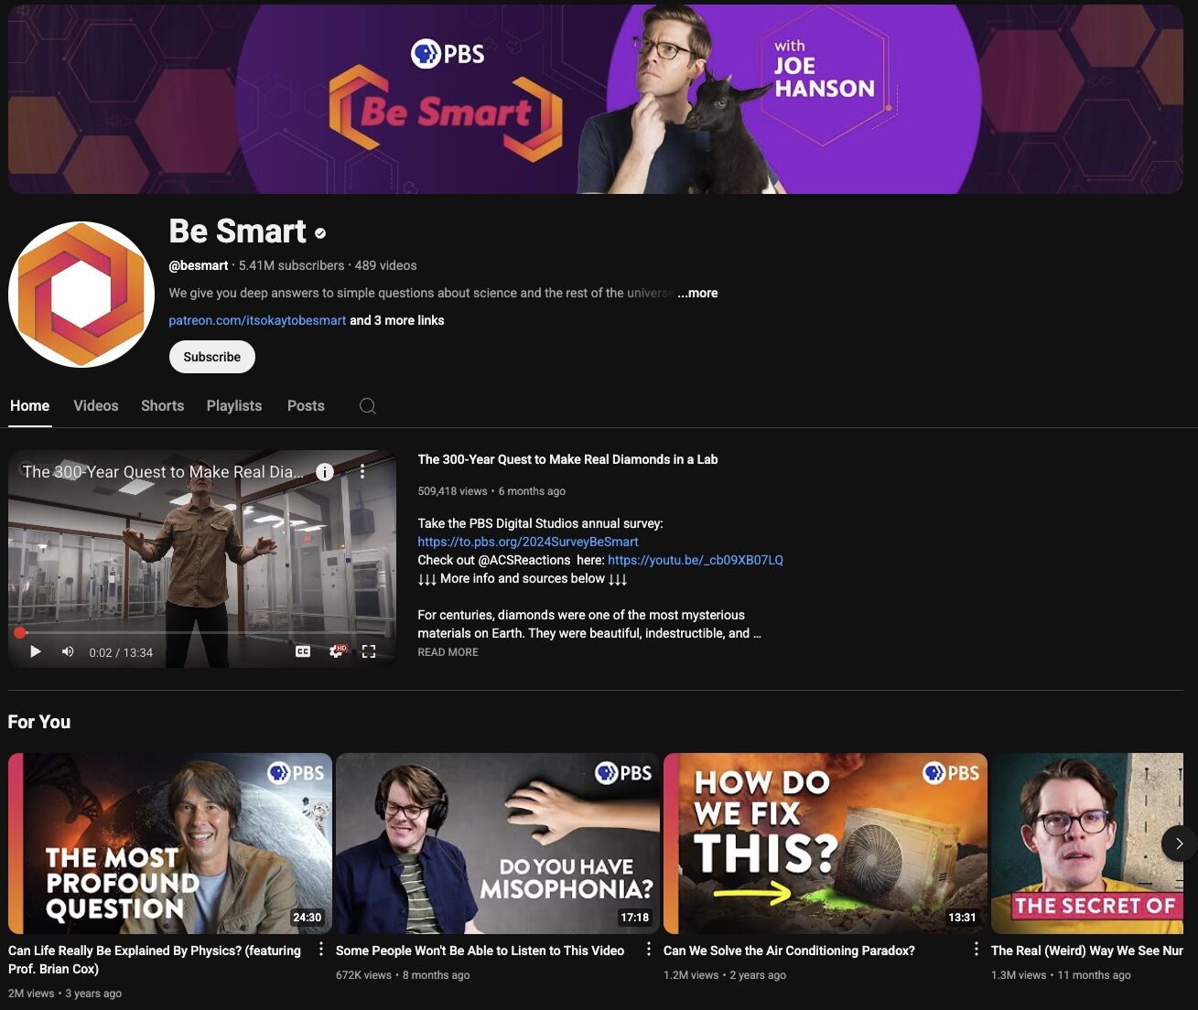Open options for Air Conditioning Paradox video

977,950
